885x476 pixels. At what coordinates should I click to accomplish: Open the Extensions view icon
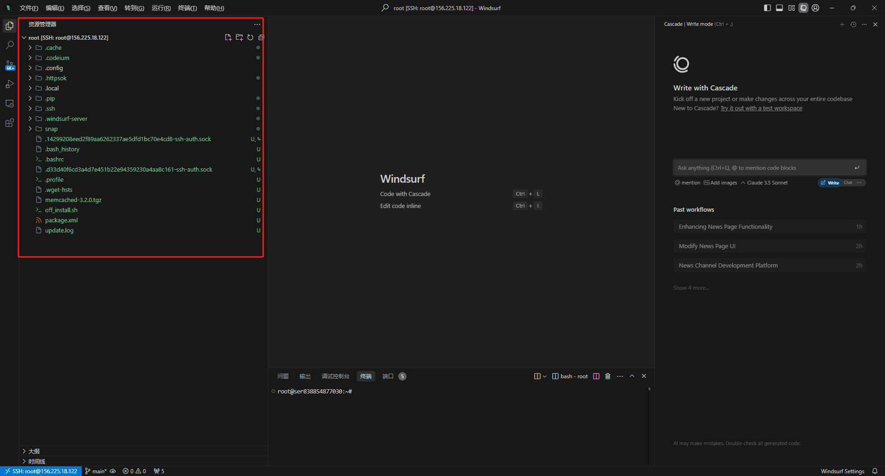(10, 123)
